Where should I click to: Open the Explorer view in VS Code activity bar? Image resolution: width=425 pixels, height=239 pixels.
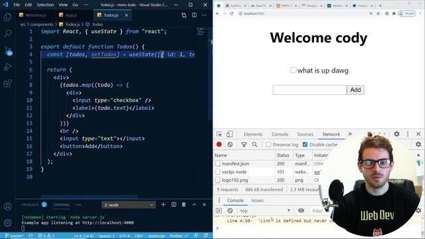7,17
